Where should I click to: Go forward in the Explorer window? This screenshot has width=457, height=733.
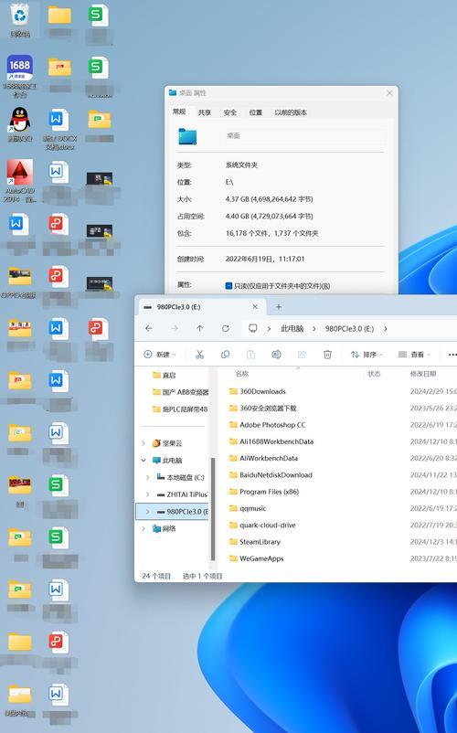pos(175,329)
